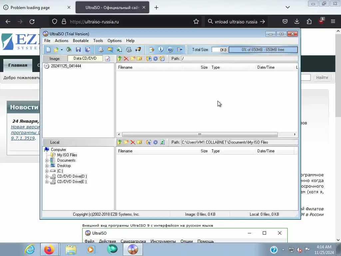Click the volume icon in system tray

pyautogui.click(x=299, y=250)
